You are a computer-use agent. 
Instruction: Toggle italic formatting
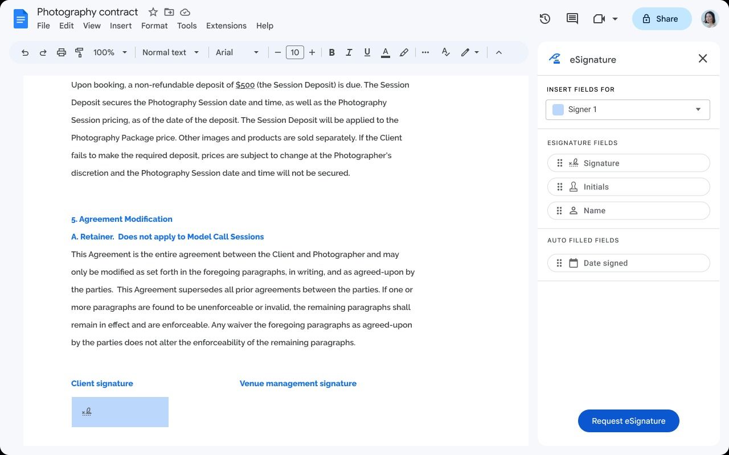349,52
